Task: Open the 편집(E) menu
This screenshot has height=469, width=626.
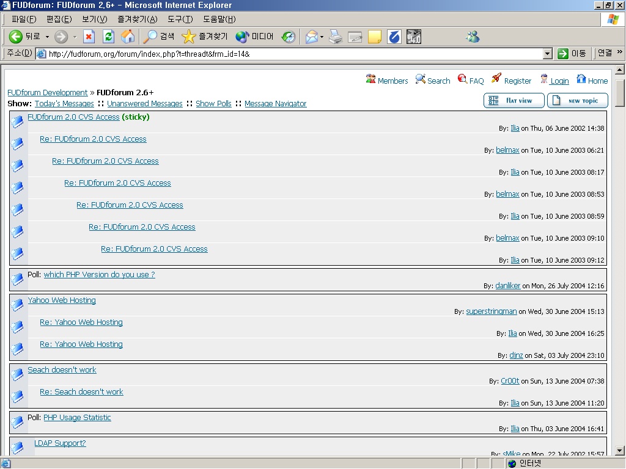Action: (x=59, y=19)
